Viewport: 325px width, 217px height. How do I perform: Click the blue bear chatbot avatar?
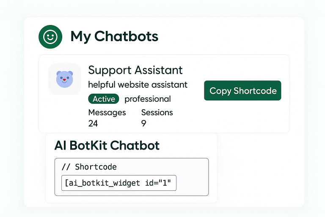point(64,79)
